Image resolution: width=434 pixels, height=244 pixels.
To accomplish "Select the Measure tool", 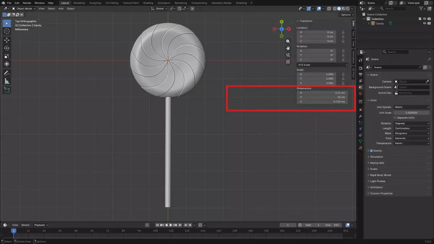I will coord(7,81).
